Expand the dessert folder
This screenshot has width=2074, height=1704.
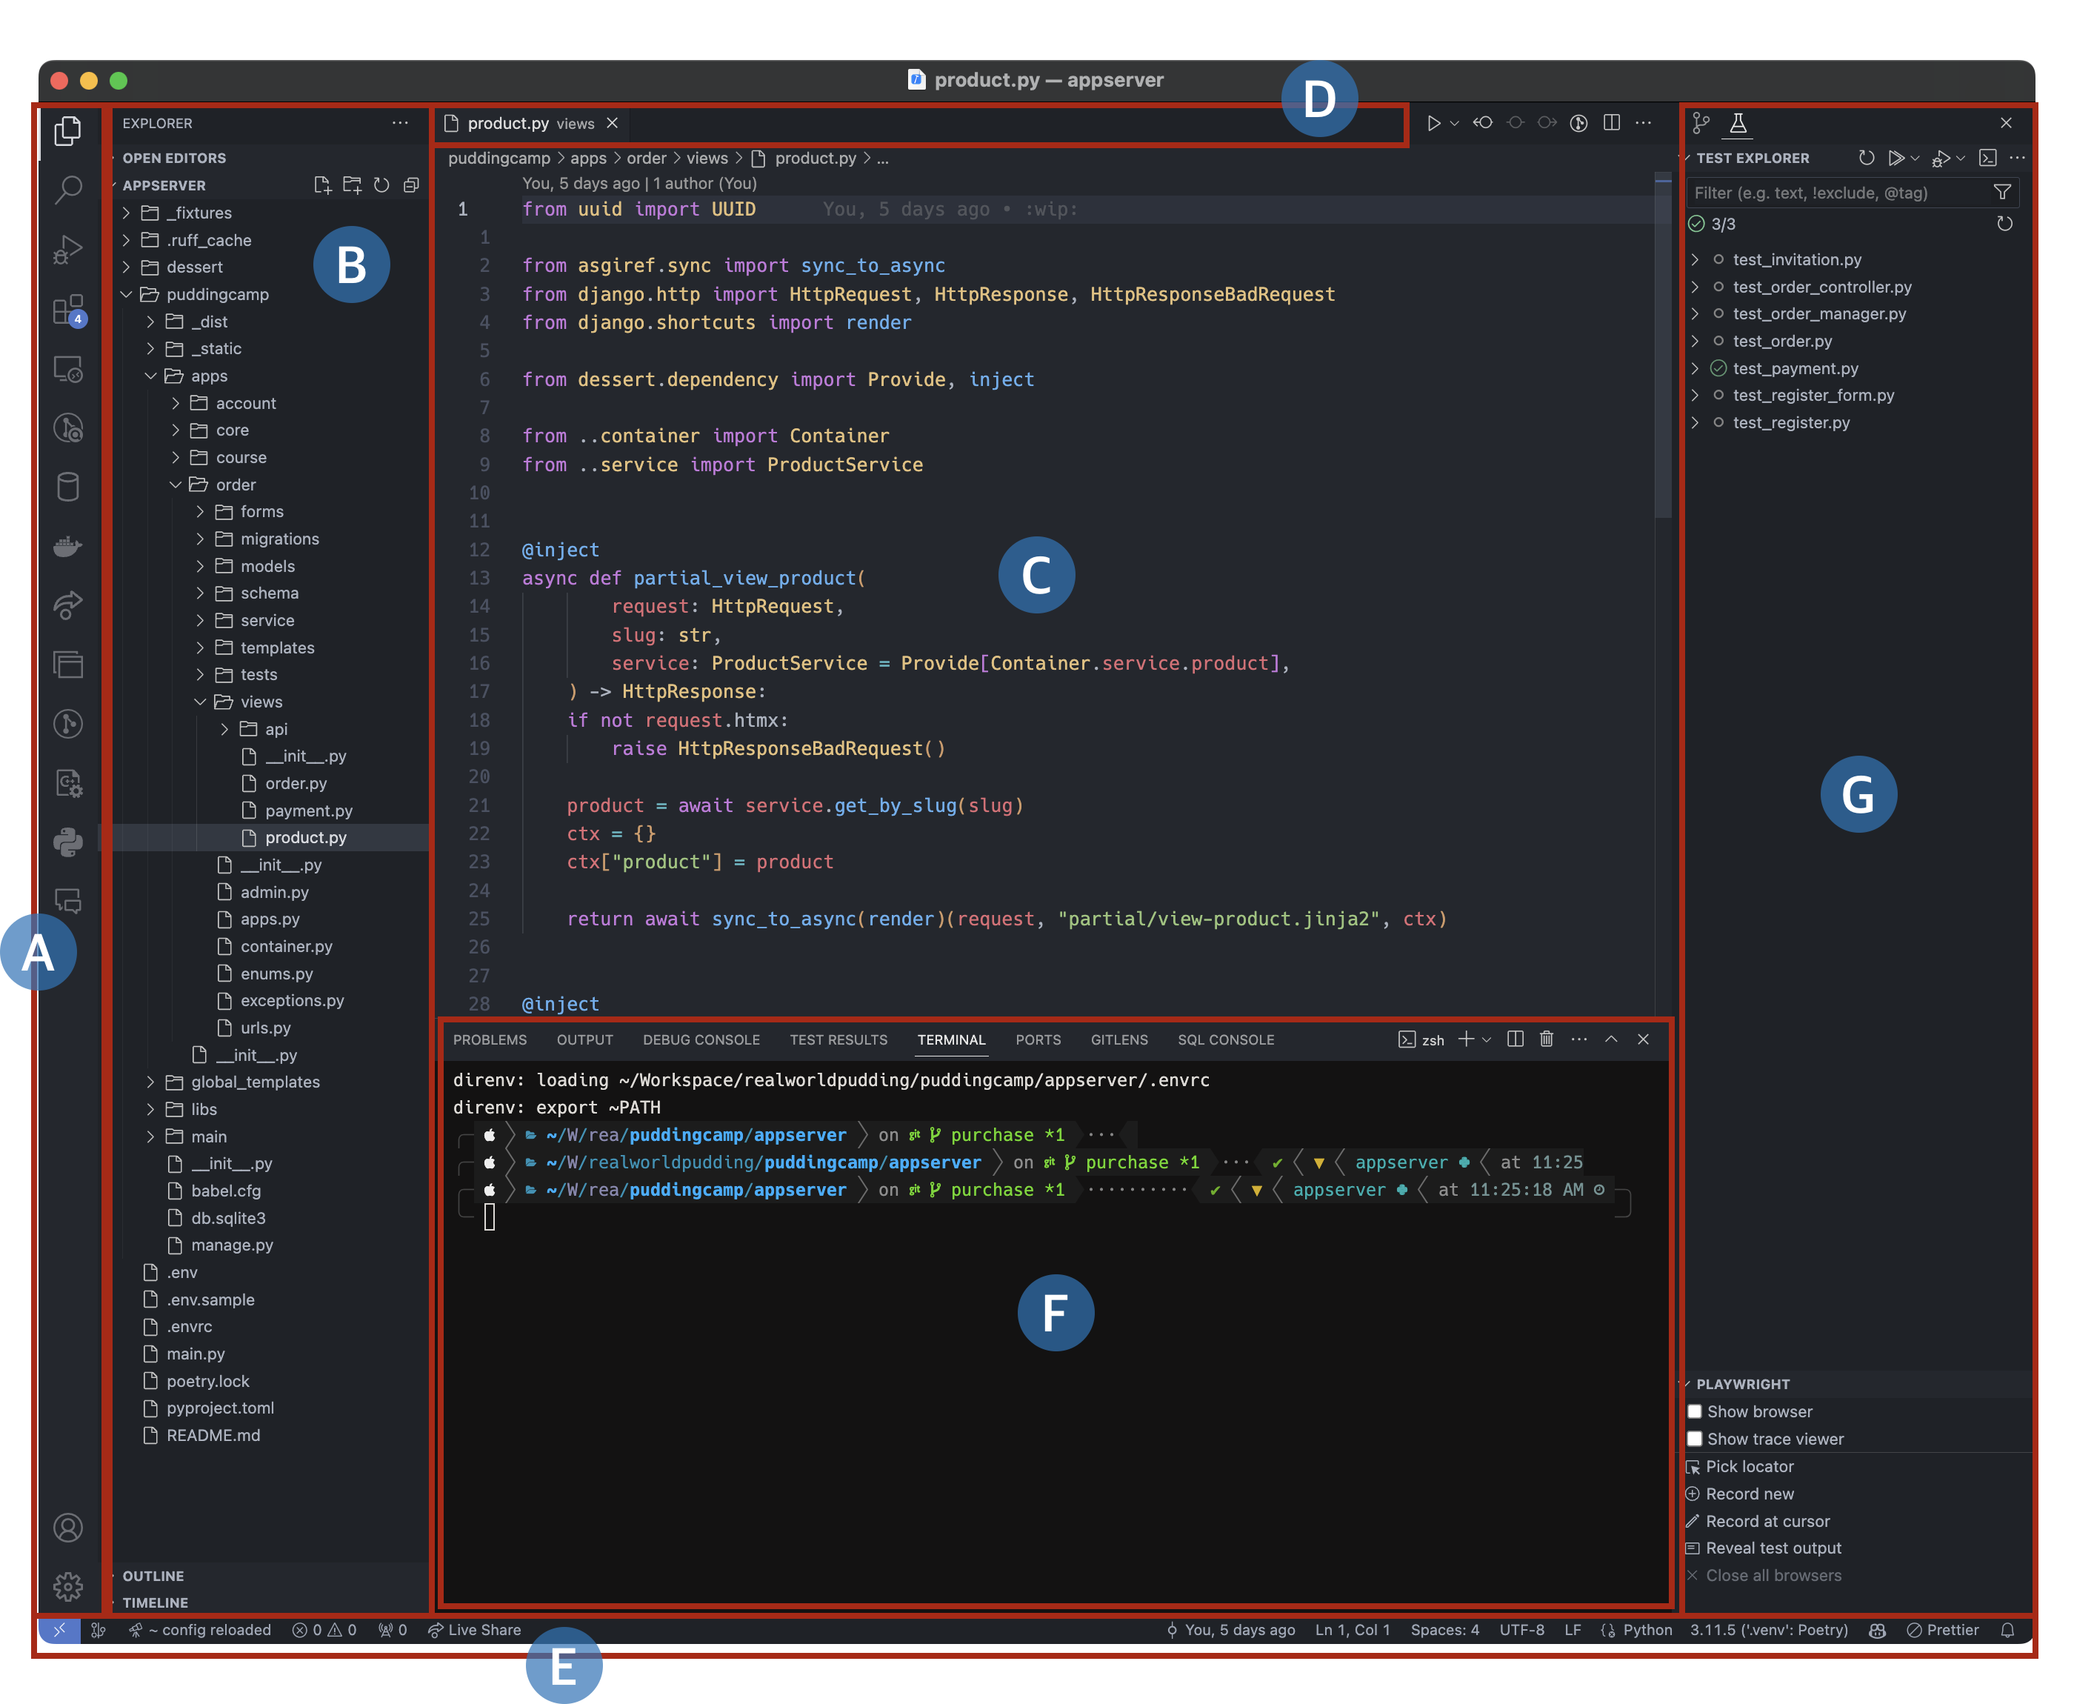pyautogui.click(x=126, y=267)
